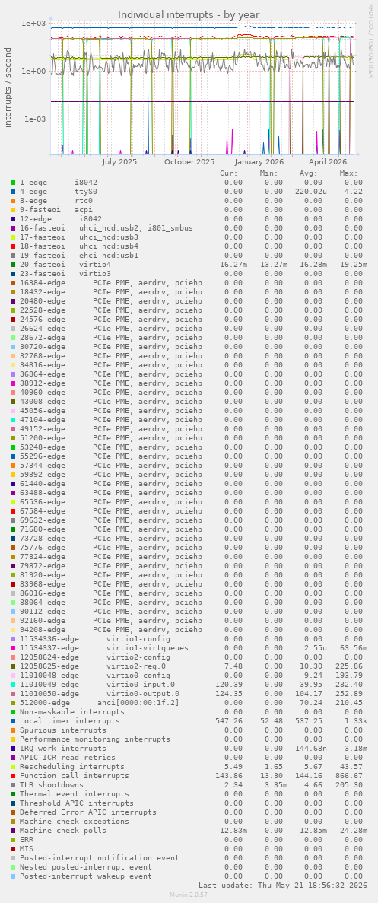The height and width of the screenshot is (903, 378).
Task: Click the ahci[0000:00:1f.2] olive legend swatch
Action: (x=13, y=703)
